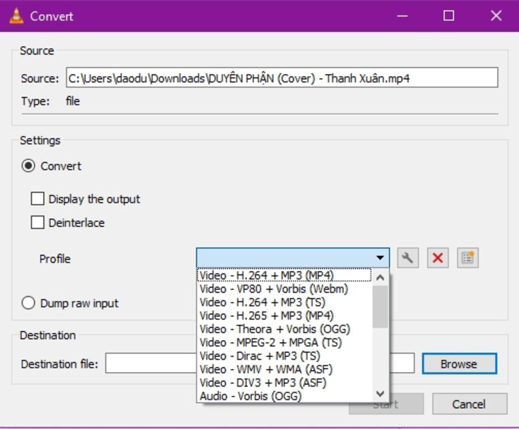Choose Video - DIV3 + MP3 (ASF) profile

[284, 382]
